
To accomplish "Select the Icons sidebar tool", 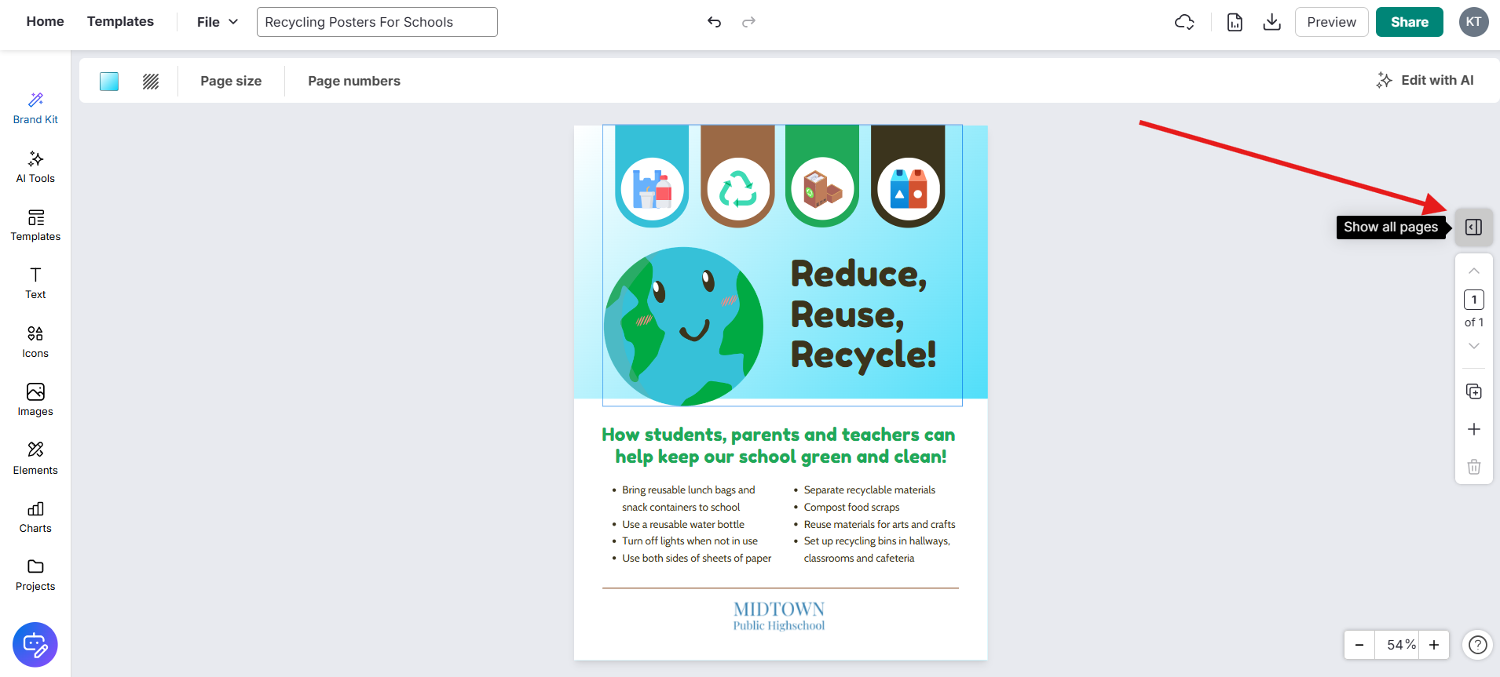I will pyautogui.click(x=35, y=342).
